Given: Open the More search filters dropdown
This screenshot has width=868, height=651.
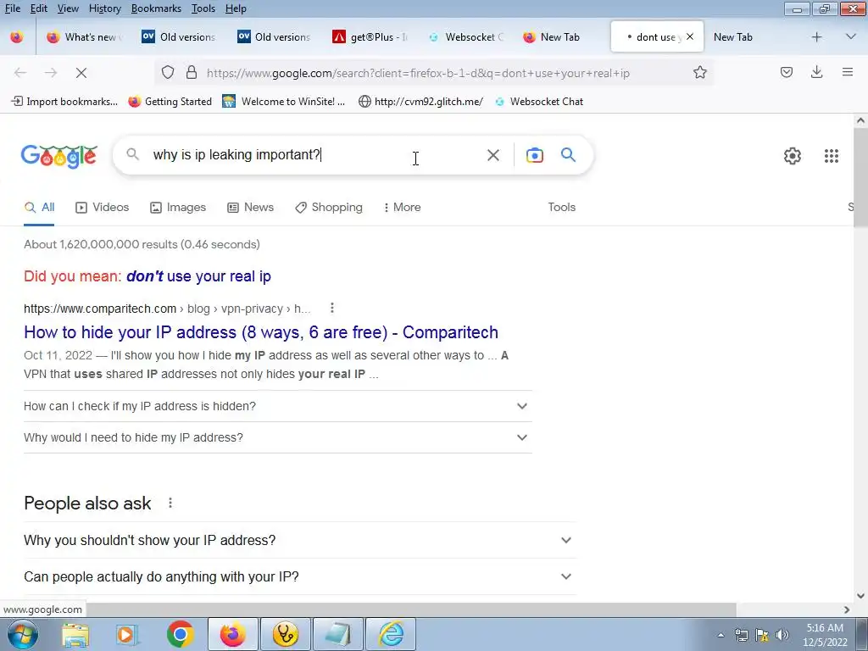Looking at the screenshot, I should click(402, 207).
